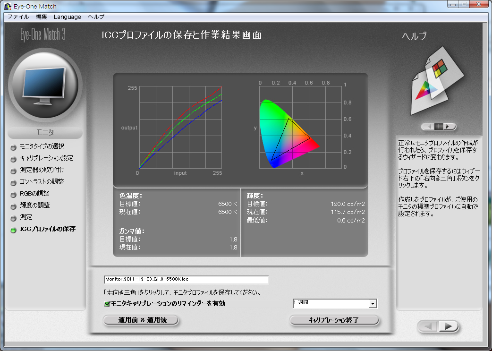Click the profile file name input field
The image size is (492, 351).
coord(187,279)
